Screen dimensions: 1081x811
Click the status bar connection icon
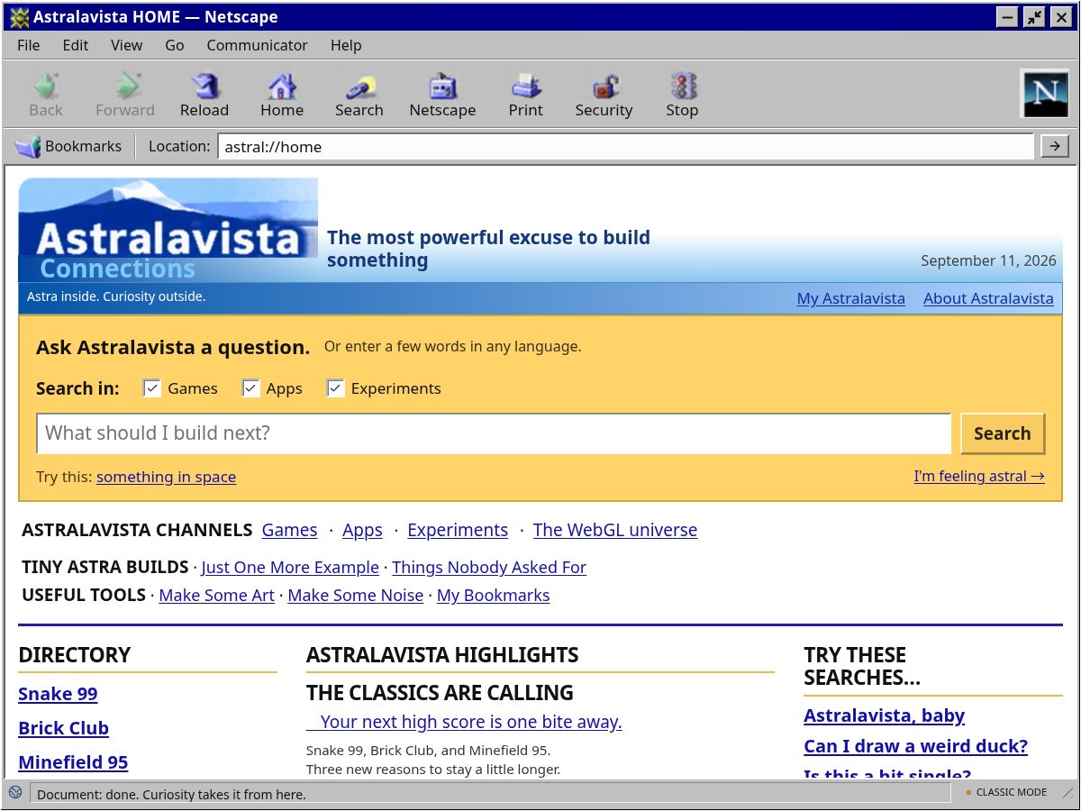(x=15, y=793)
